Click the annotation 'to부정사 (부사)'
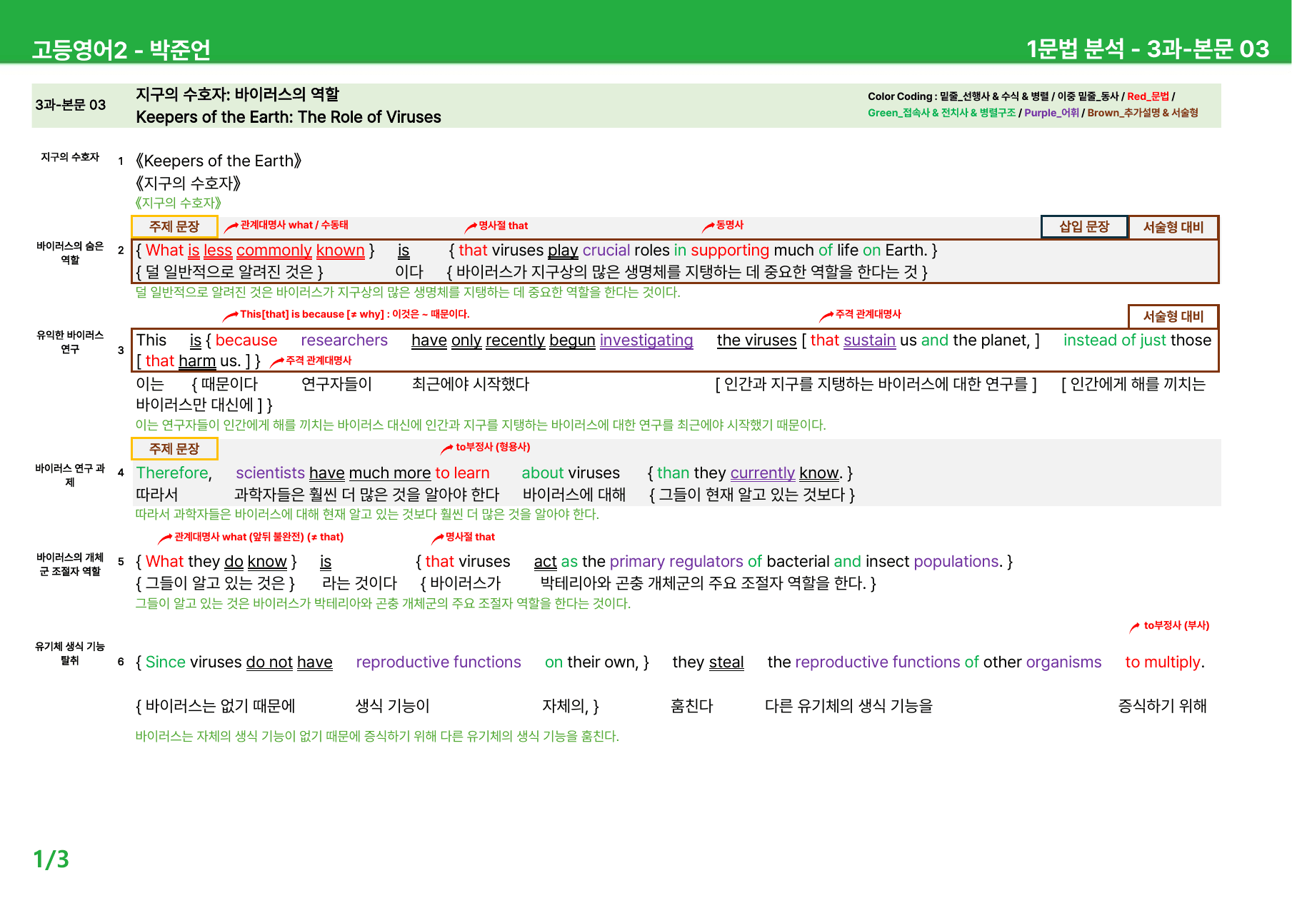 tap(1176, 625)
